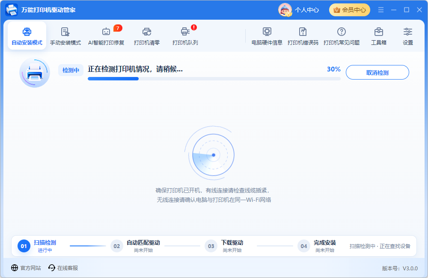Click the 7 notification badge

[118, 28]
